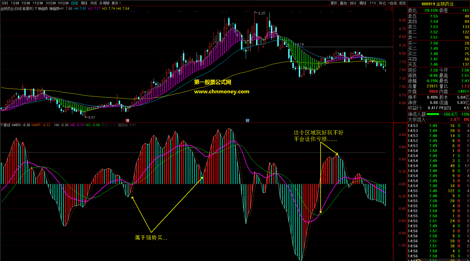Click the 金陵药业(日线,前复权) chart title
Screen dimensions: 470x261
[x=17, y=9]
